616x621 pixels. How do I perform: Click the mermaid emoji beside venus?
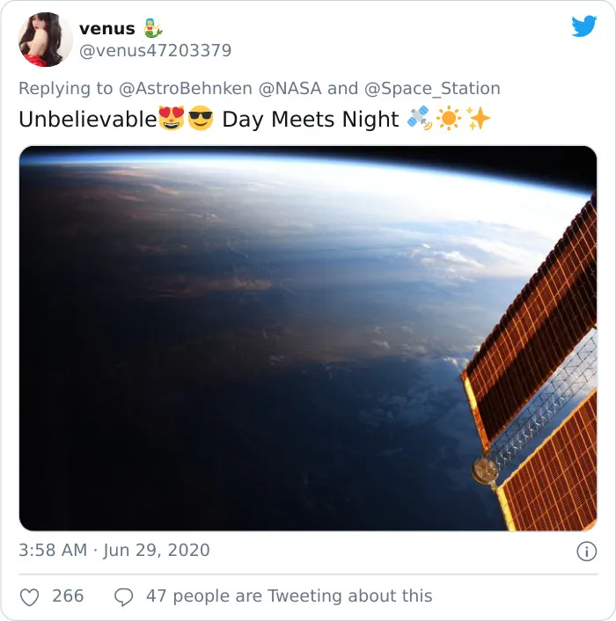pos(152,28)
